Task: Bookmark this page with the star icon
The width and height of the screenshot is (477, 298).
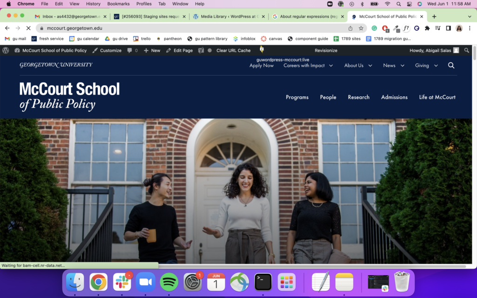Action: pyautogui.click(x=361, y=28)
